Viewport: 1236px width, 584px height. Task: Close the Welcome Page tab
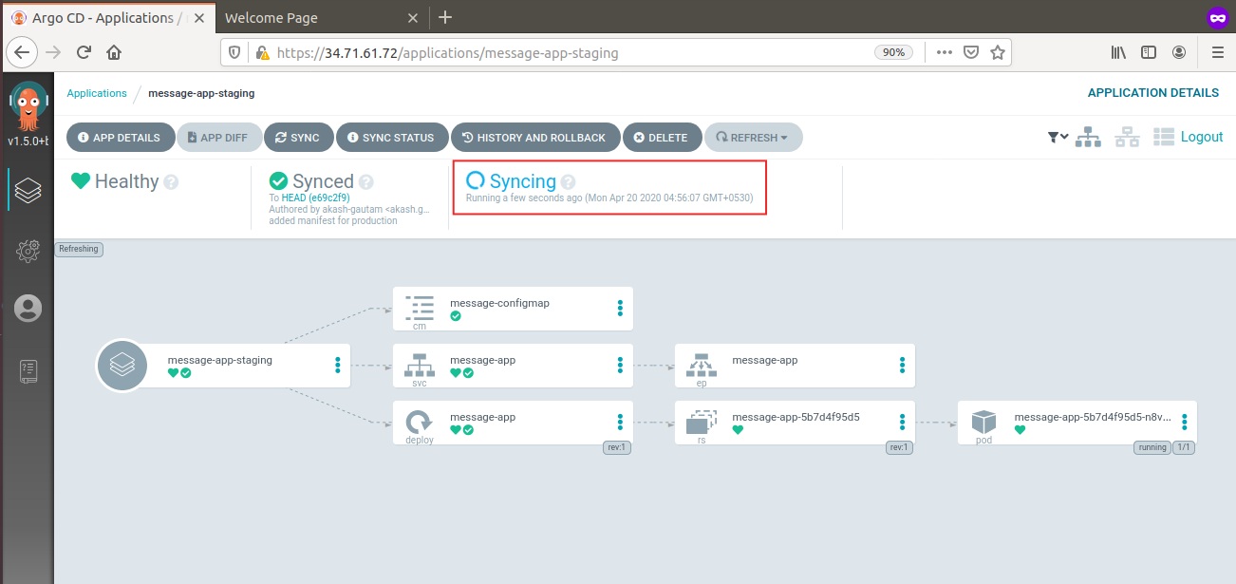click(411, 17)
